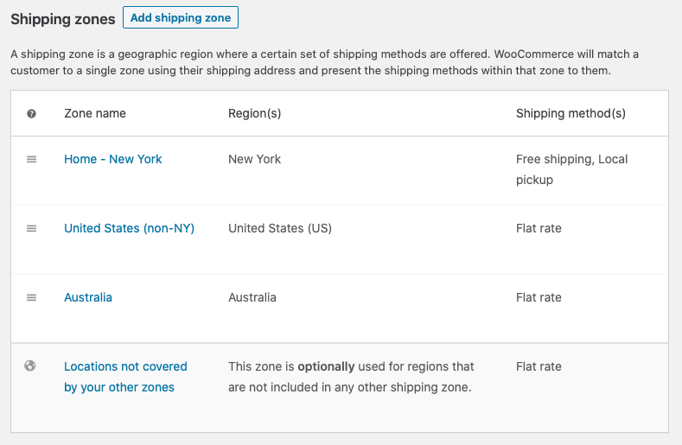The width and height of the screenshot is (682, 445).
Task: Click the United States (US) region text
Action: 280,228
